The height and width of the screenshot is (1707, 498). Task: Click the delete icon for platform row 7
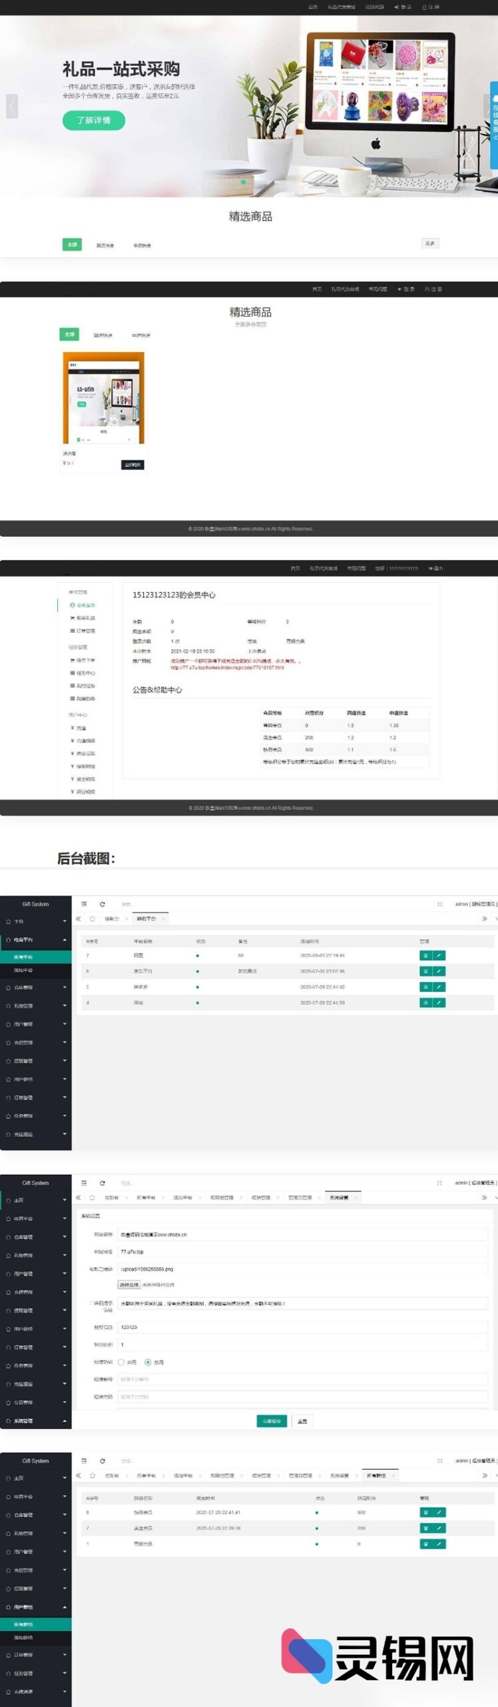tap(425, 956)
